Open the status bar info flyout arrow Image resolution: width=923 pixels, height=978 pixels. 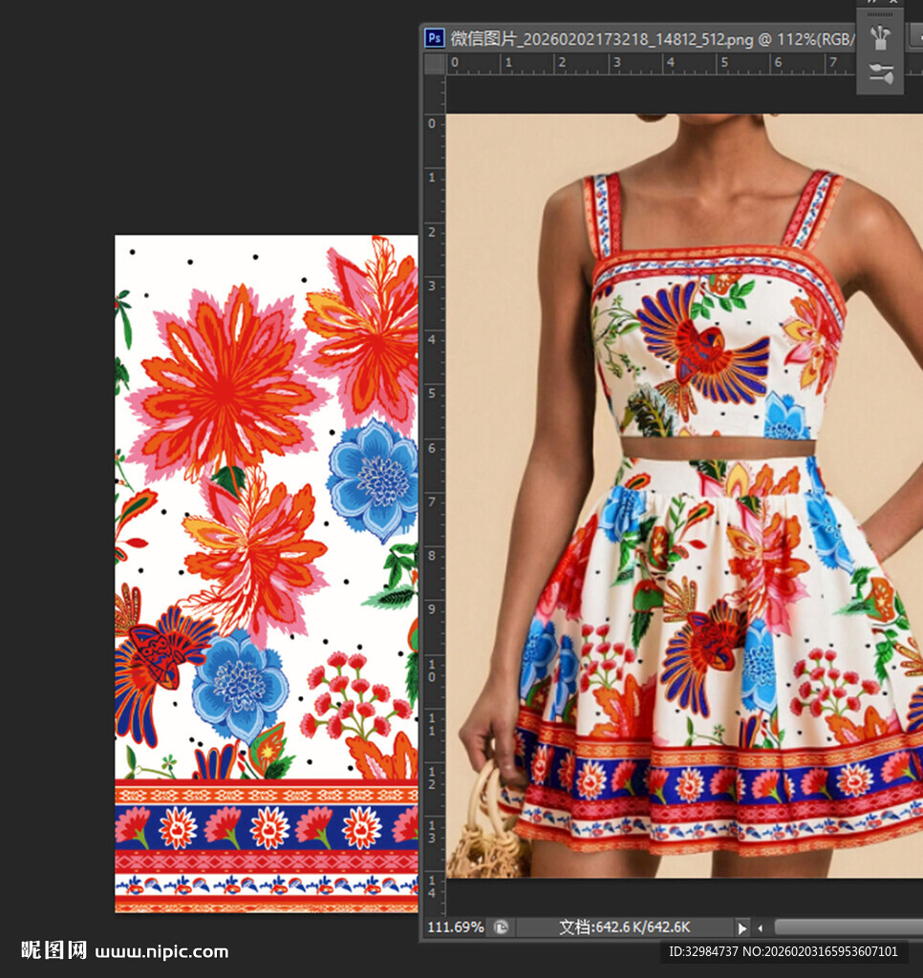(741, 927)
